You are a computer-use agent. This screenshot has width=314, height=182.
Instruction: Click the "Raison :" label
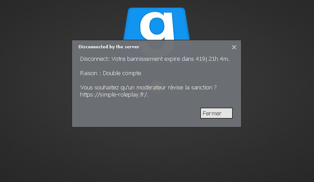pyautogui.click(x=90, y=73)
